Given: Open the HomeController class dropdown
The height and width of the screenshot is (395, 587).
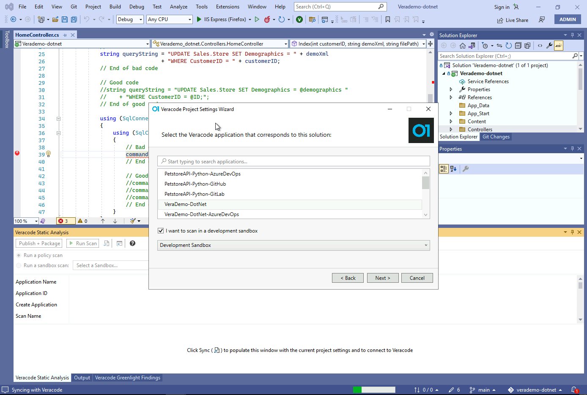Looking at the screenshot, I should pyautogui.click(x=220, y=43).
